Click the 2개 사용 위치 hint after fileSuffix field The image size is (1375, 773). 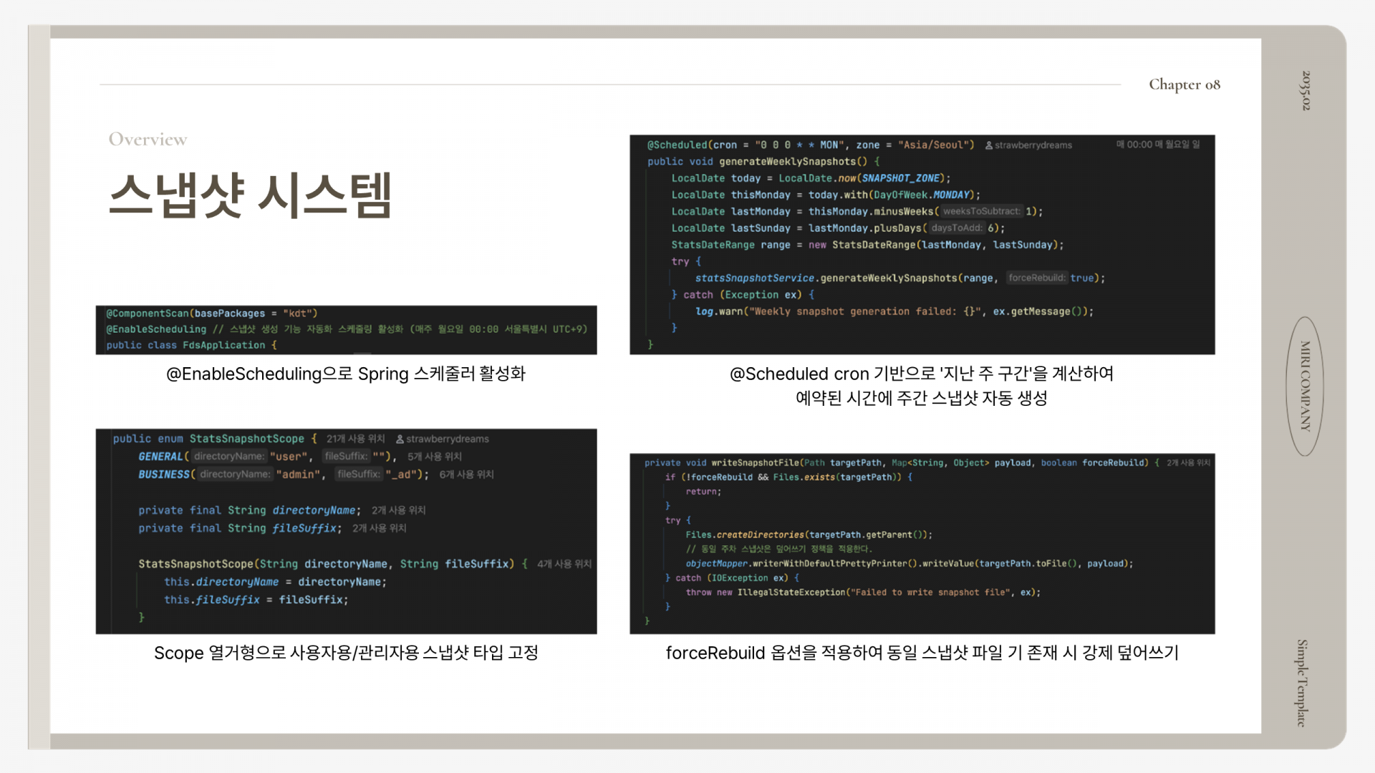(x=380, y=528)
